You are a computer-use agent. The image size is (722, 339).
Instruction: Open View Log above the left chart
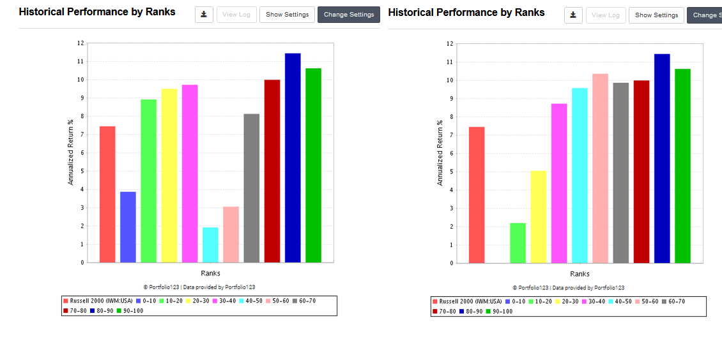click(236, 15)
